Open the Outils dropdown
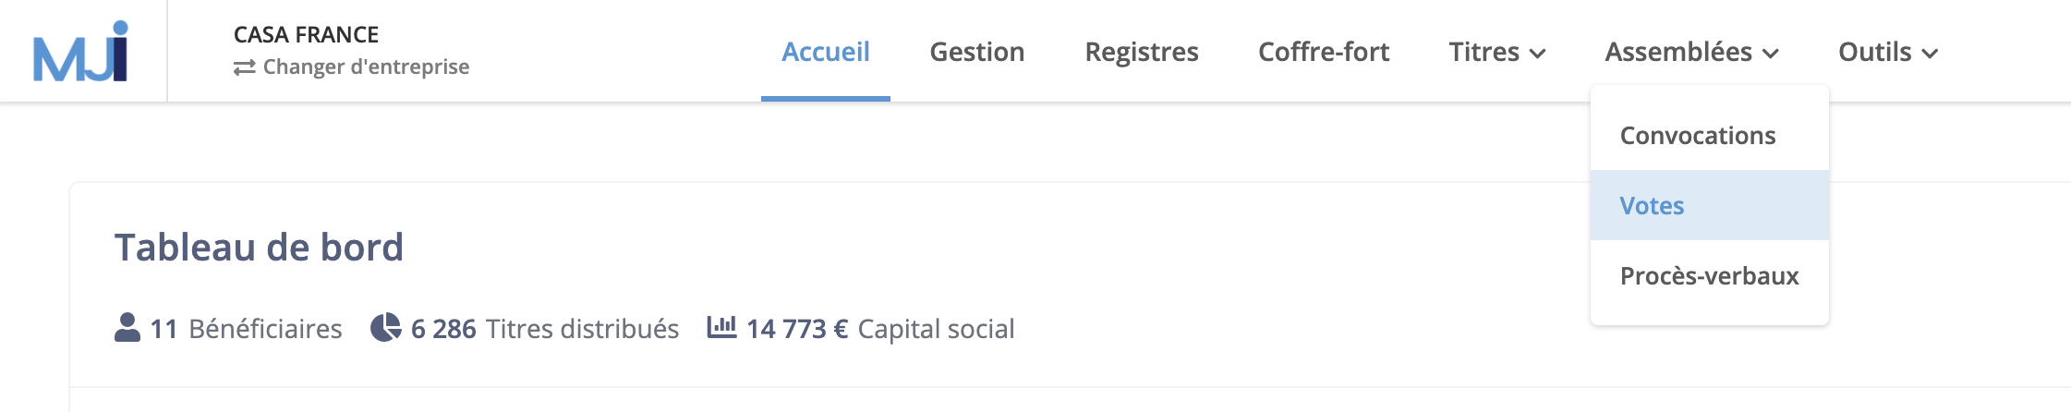This screenshot has width=2071, height=412. pos(1887,52)
